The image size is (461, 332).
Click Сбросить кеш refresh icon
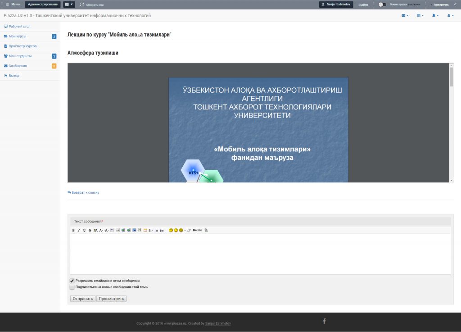(x=82, y=5)
